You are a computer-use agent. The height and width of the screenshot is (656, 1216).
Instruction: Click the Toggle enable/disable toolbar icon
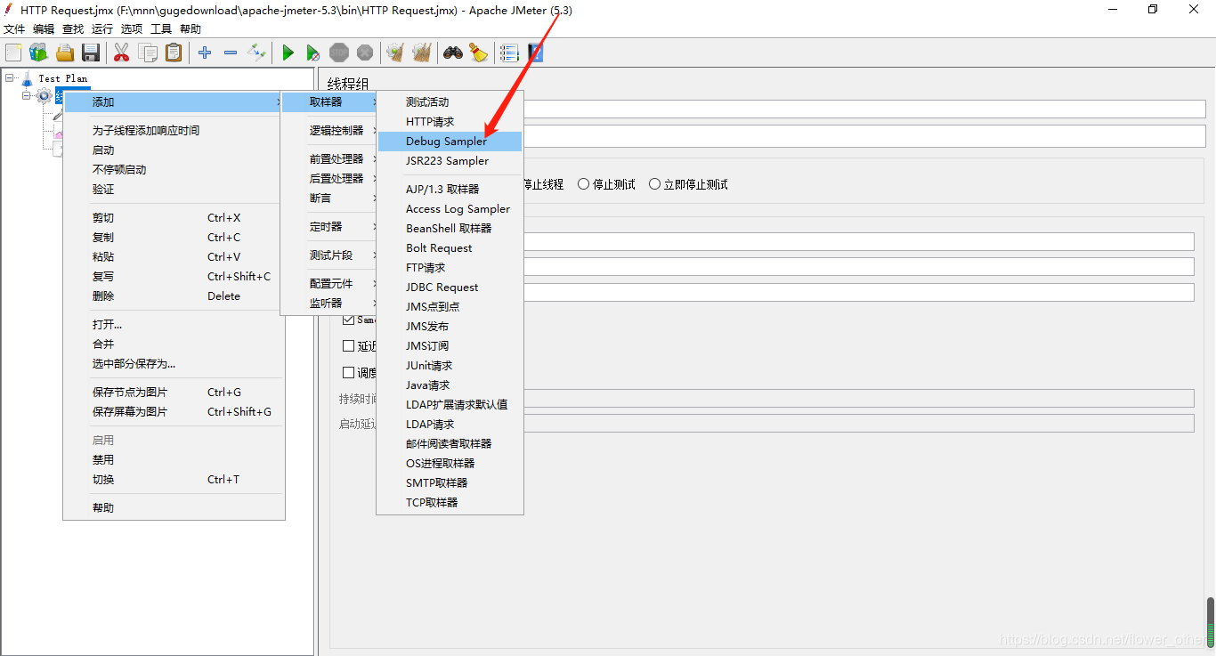tap(256, 53)
